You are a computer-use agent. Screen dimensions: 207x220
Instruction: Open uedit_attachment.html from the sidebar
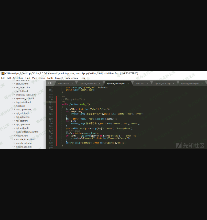(27, 132)
